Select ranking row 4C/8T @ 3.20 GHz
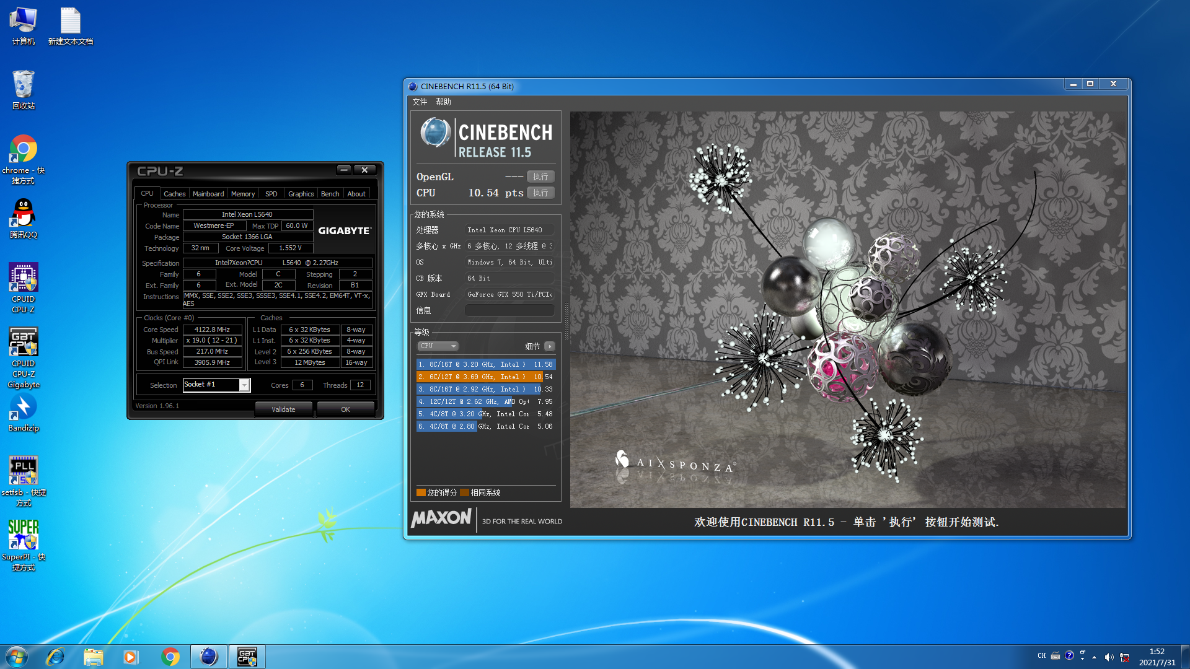The width and height of the screenshot is (1190, 669). pos(486,414)
